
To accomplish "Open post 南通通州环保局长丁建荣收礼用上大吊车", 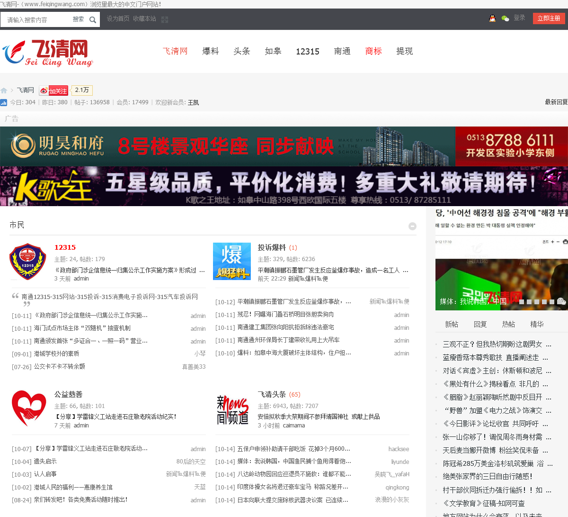I will tap(288, 340).
